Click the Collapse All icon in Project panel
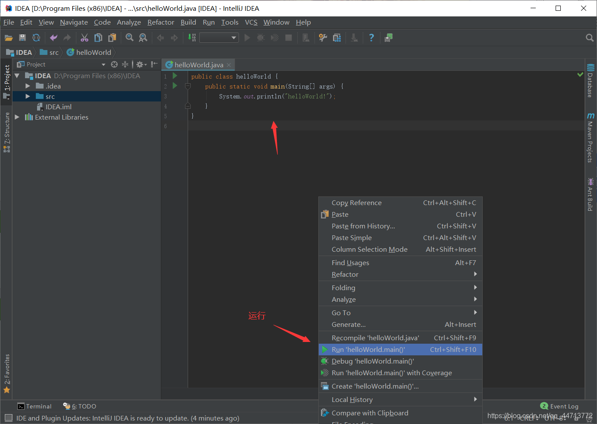This screenshot has width=597, height=424. 125,64
